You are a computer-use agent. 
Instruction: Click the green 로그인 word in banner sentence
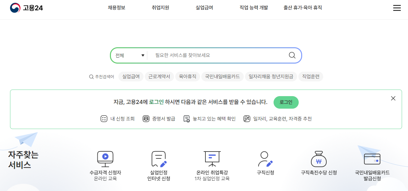pyautogui.click(x=156, y=102)
